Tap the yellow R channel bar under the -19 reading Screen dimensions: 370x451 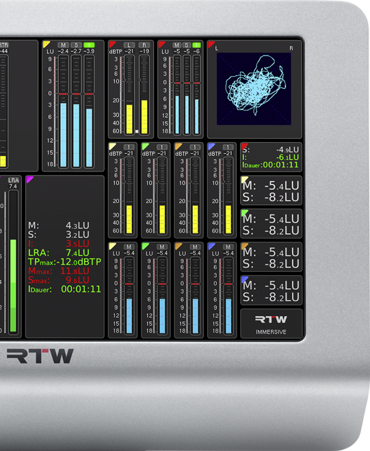144,117
